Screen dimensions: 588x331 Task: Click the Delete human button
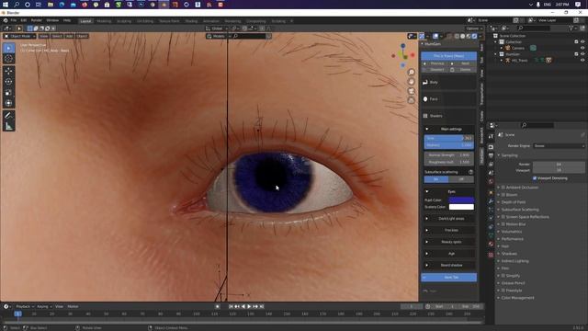[463, 70]
